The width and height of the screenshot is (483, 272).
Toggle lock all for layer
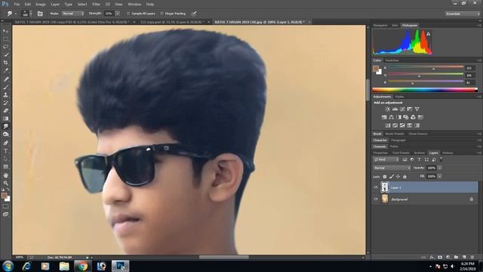(405, 177)
